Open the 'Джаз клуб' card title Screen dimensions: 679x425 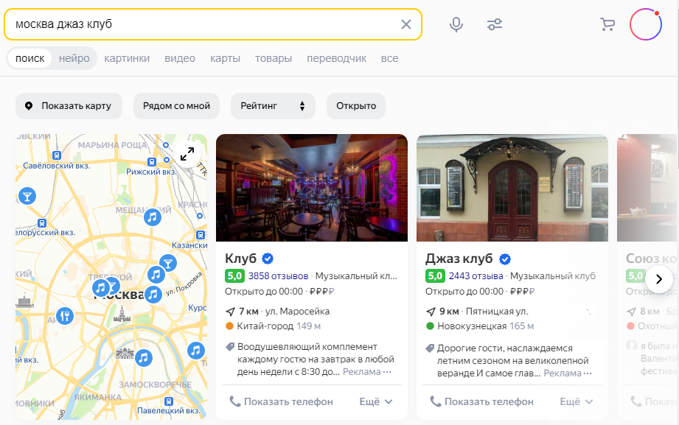pyautogui.click(x=459, y=259)
